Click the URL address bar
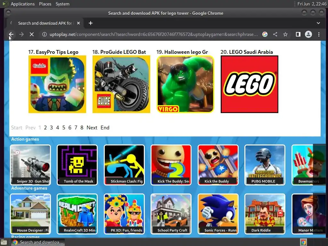The height and width of the screenshot is (246, 328). [x=153, y=34]
